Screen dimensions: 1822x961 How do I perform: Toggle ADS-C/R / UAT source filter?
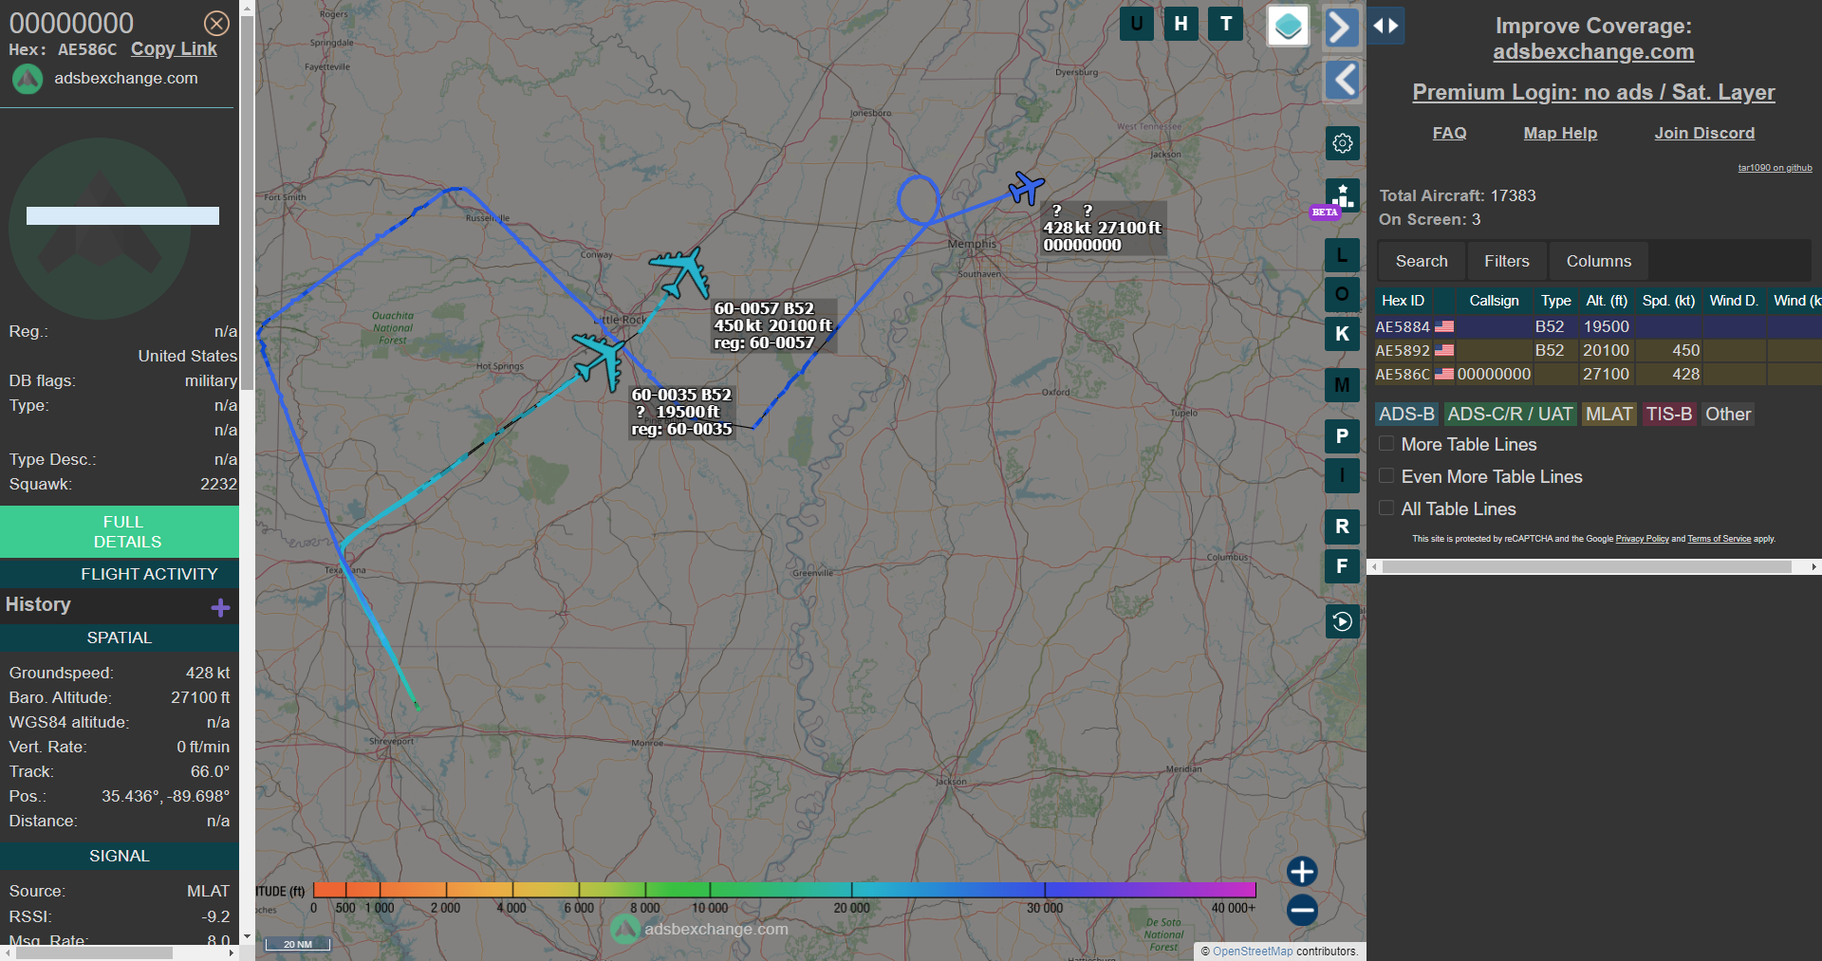click(1510, 414)
